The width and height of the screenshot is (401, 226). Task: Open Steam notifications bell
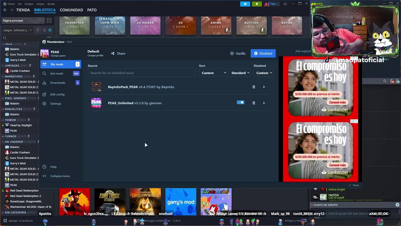pyautogui.click(x=257, y=4)
